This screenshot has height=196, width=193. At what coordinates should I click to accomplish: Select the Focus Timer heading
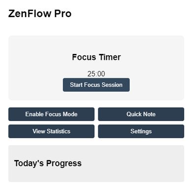(x=96, y=57)
